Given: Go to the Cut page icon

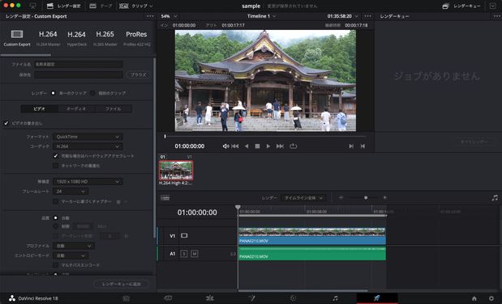Looking at the screenshot, I should tap(168, 298).
